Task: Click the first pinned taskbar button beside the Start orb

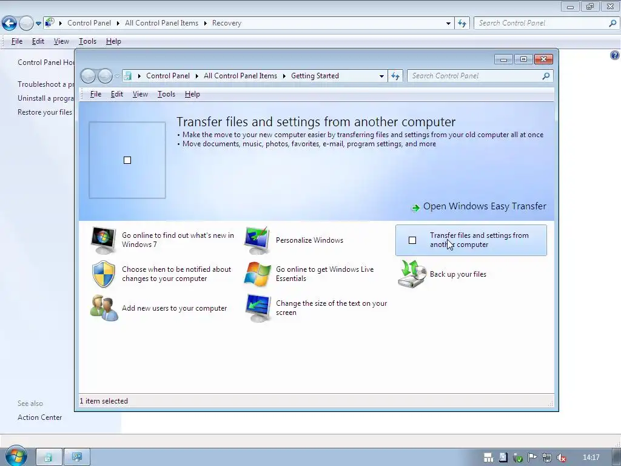Action: coord(49,458)
